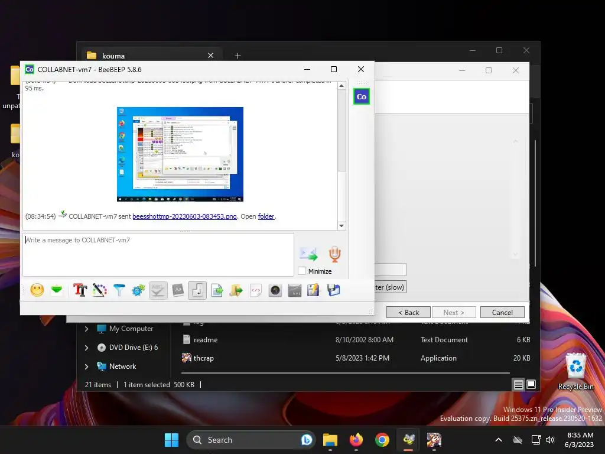Click the send message envelope icon
This screenshot has width=605, height=454.
[308, 254]
